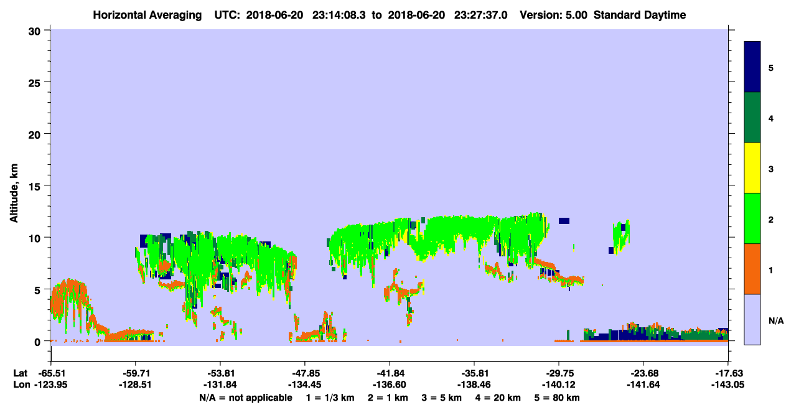Click the altitude tick label 10
The width and height of the screenshot is (809, 415).
[x=36, y=238]
